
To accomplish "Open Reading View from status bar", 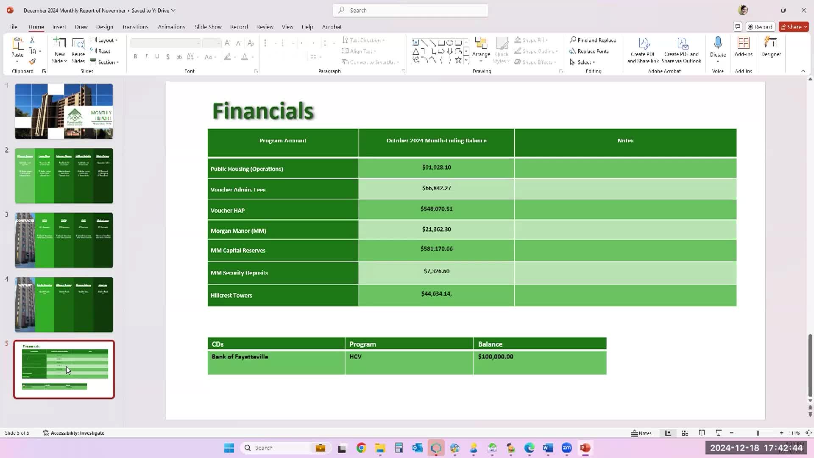I will click(x=702, y=433).
